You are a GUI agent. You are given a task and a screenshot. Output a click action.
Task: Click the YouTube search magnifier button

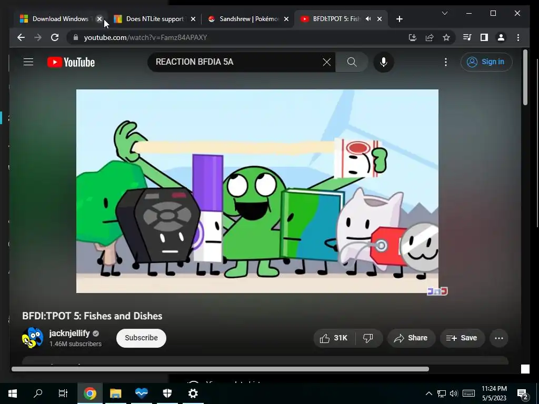point(352,62)
